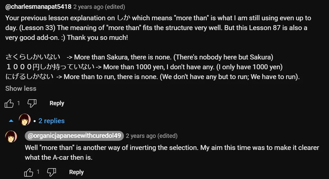Image resolution: width=329 pixels, height=179 pixels.
Task: Click the reply author's profile avatar
Action: [x=11, y=137]
